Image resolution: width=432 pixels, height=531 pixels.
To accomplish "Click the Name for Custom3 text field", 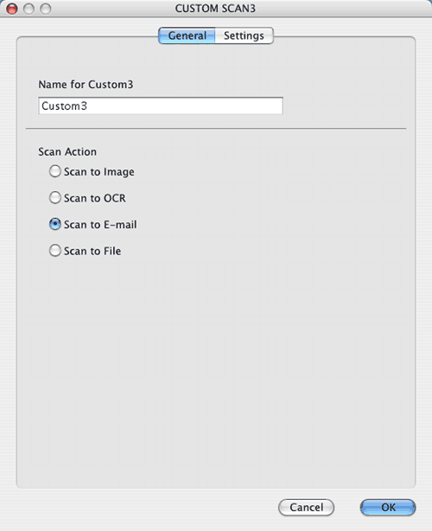I will tap(161, 106).
